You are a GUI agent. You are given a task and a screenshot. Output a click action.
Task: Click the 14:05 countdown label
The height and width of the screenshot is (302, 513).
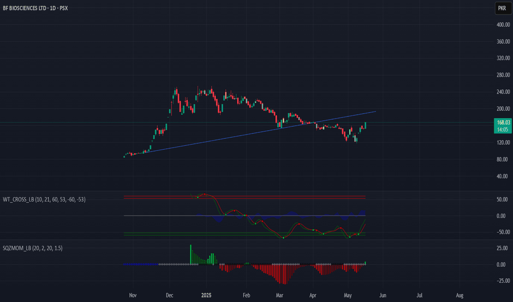coord(503,130)
